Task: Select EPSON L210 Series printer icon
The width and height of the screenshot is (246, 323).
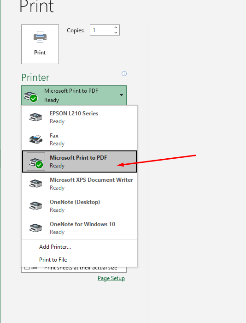Action: [x=35, y=117]
